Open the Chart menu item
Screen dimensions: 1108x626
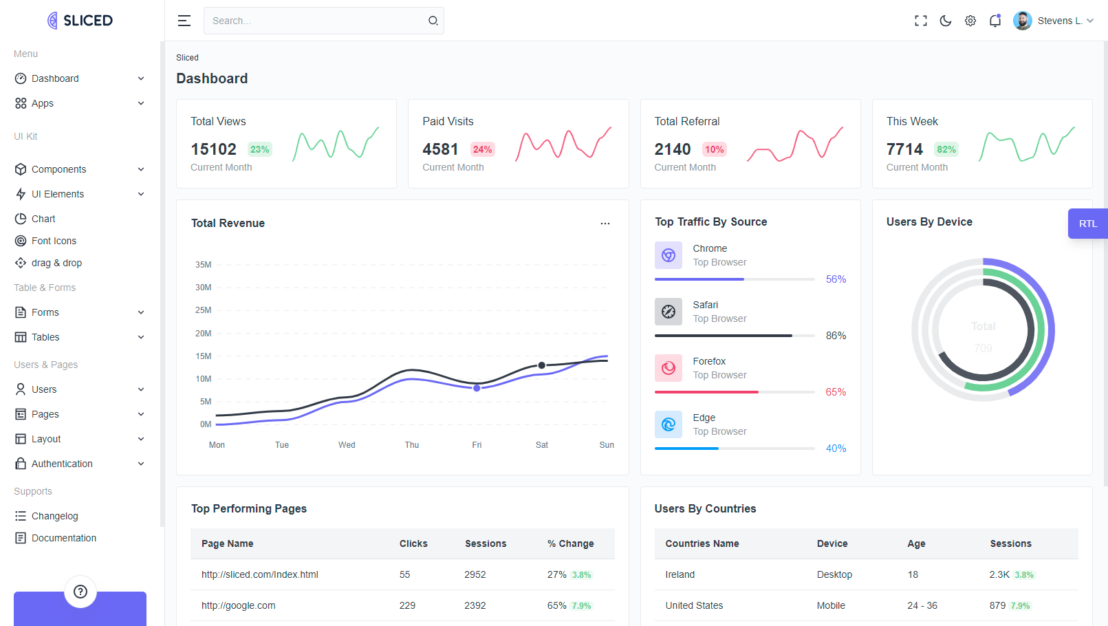(43, 219)
